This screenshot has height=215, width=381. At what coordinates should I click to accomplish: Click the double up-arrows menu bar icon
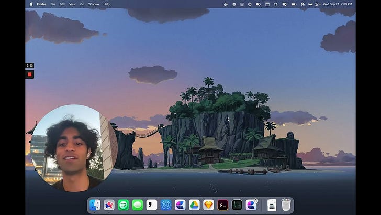275,4
